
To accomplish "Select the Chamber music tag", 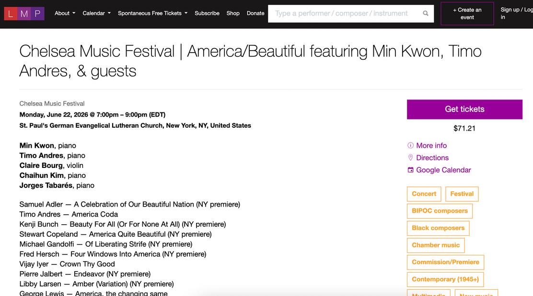I will pos(436,245).
